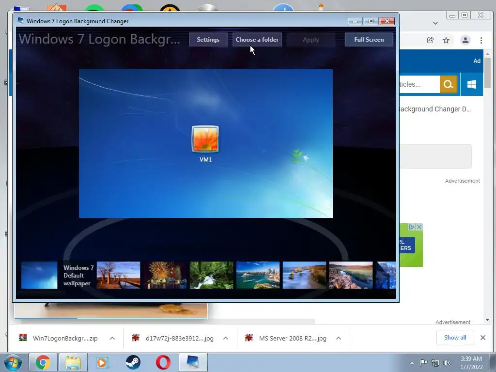Open Opera from the taskbar

163,362
